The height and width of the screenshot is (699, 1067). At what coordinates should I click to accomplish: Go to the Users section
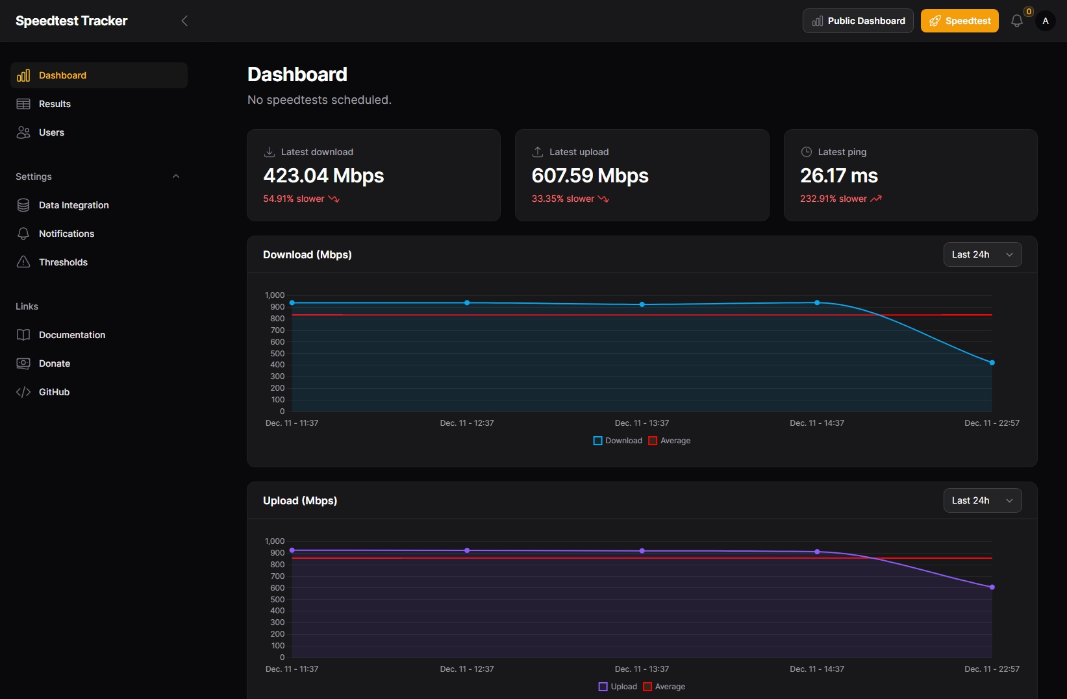pos(51,132)
